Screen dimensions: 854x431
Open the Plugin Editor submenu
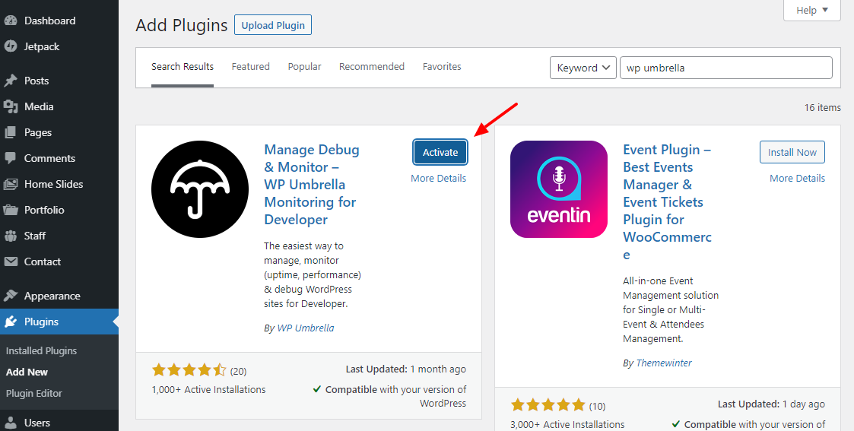click(33, 394)
